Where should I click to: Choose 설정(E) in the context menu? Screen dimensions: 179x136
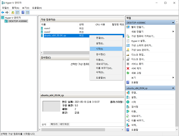pos(106,43)
